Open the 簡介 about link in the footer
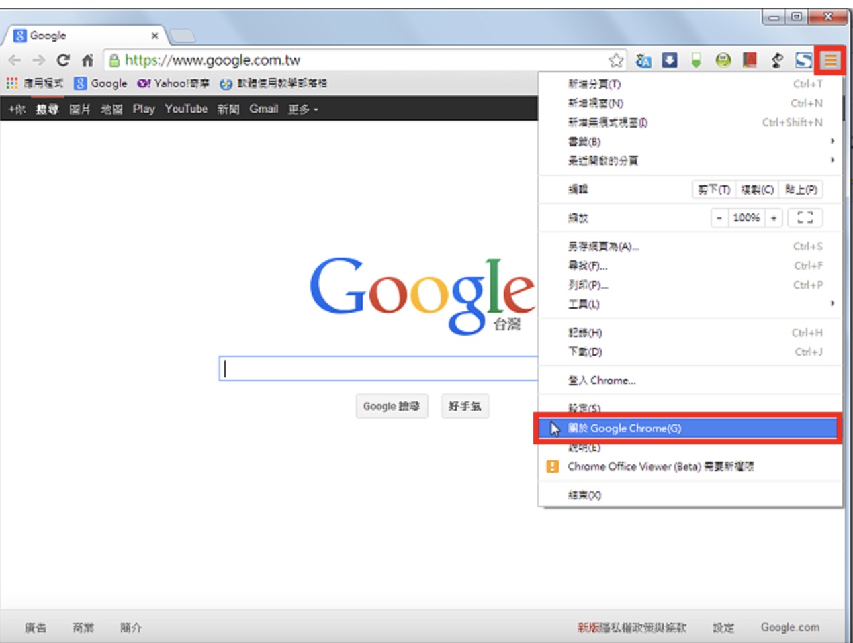This screenshot has width=853, height=643. (131, 628)
